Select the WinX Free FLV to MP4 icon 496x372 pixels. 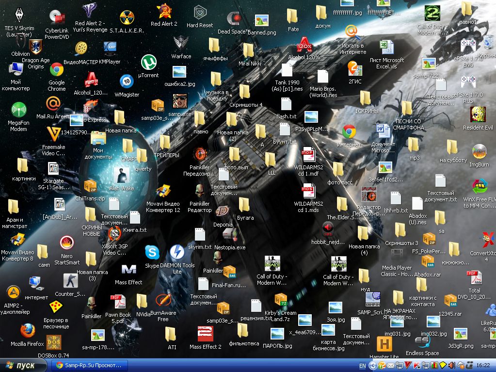(x=480, y=187)
